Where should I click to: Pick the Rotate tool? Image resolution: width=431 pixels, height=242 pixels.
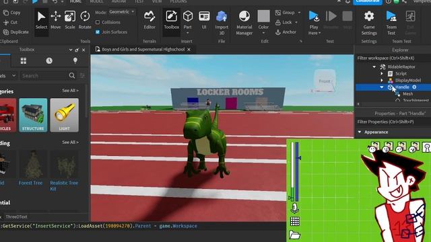tap(85, 20)
